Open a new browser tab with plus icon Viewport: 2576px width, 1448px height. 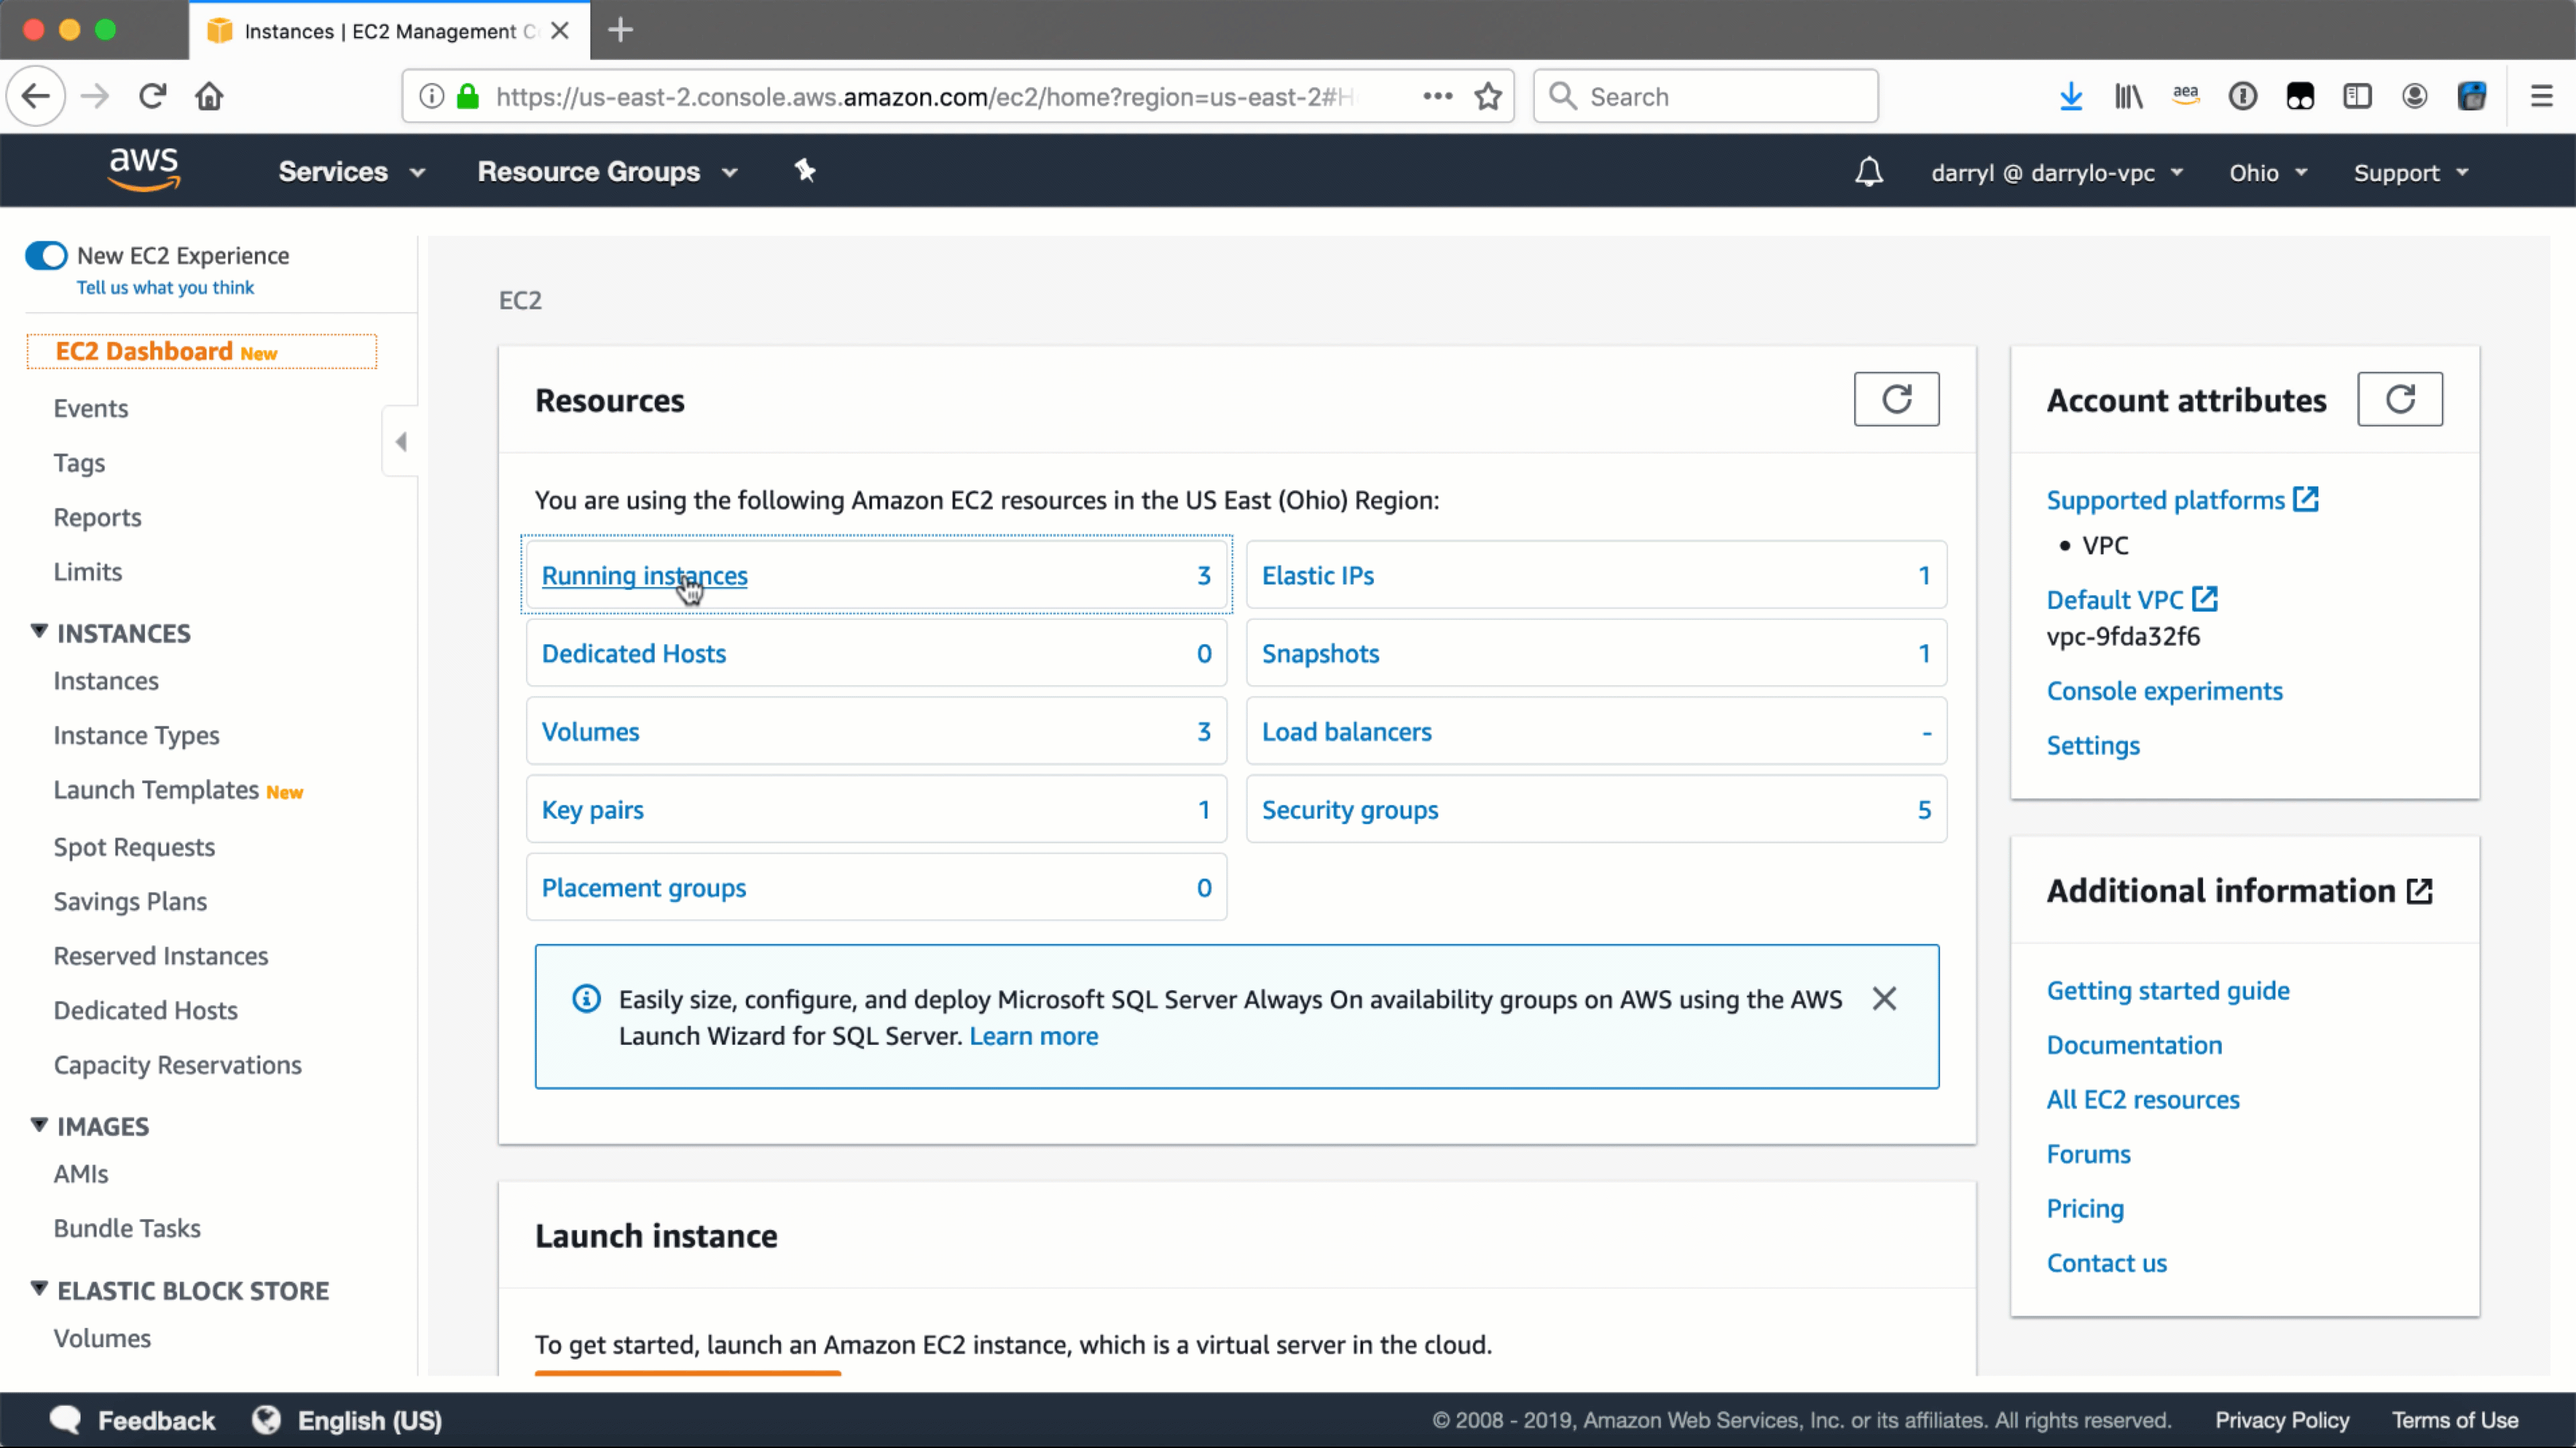[x=620, y=30]
